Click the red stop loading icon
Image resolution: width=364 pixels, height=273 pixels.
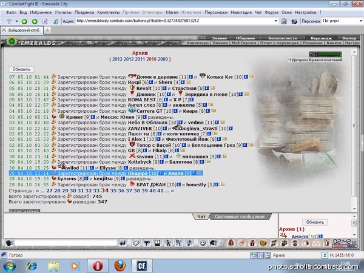[x=45, y=22]
